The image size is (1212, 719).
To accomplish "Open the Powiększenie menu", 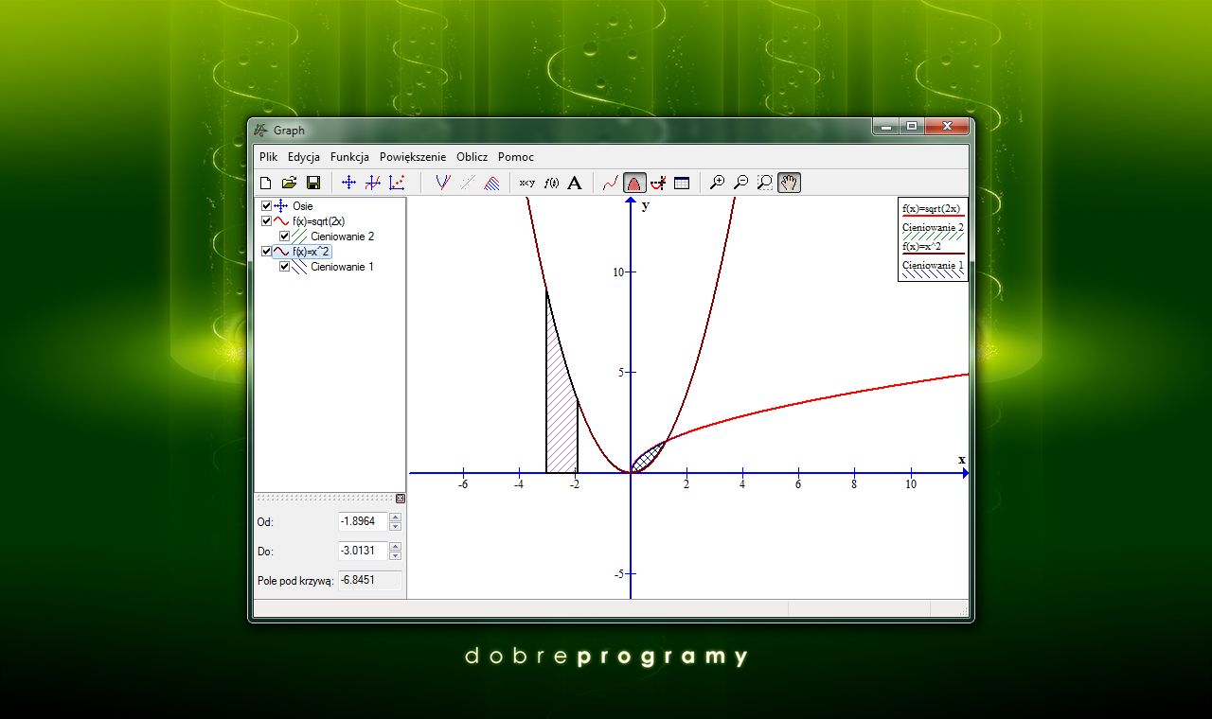I will pyautogui.click(x=413, y=157).
